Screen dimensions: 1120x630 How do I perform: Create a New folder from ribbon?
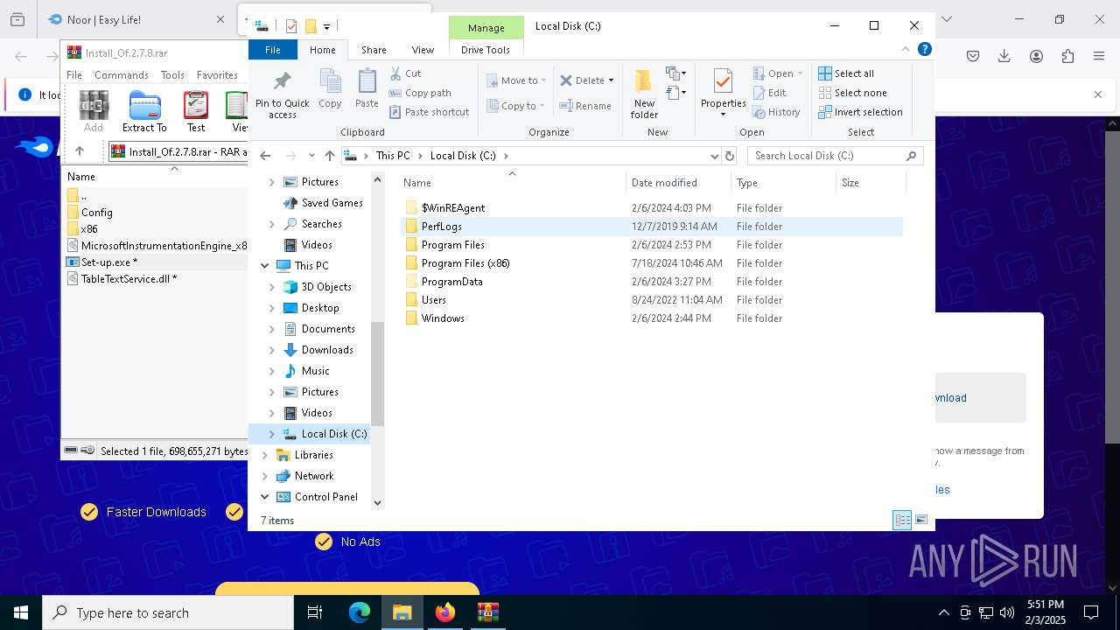(644, 94)
